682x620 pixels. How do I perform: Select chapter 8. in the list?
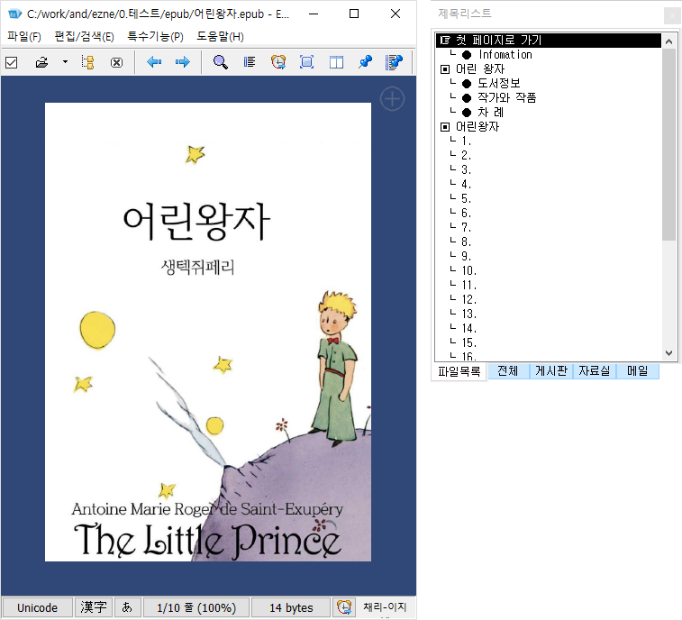click(x=467, y=242)
